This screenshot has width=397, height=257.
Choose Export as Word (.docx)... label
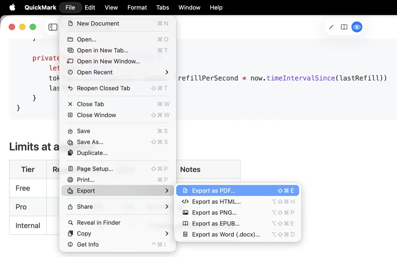tap(226, 234)
